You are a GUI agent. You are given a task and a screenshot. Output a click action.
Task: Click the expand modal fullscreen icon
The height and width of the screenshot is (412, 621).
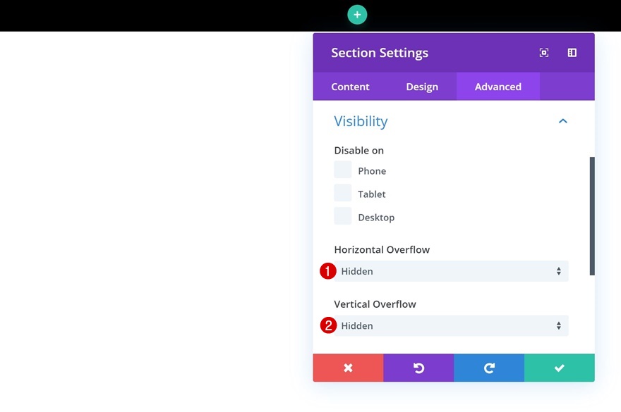tap(544, 53)
